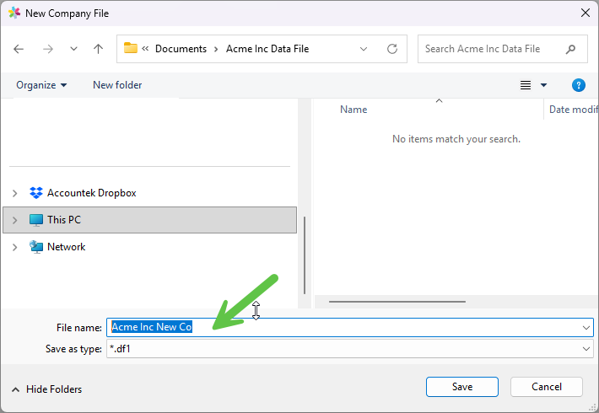
Task: Click the file list horizontal scrollbar
Action: point(397,302)
